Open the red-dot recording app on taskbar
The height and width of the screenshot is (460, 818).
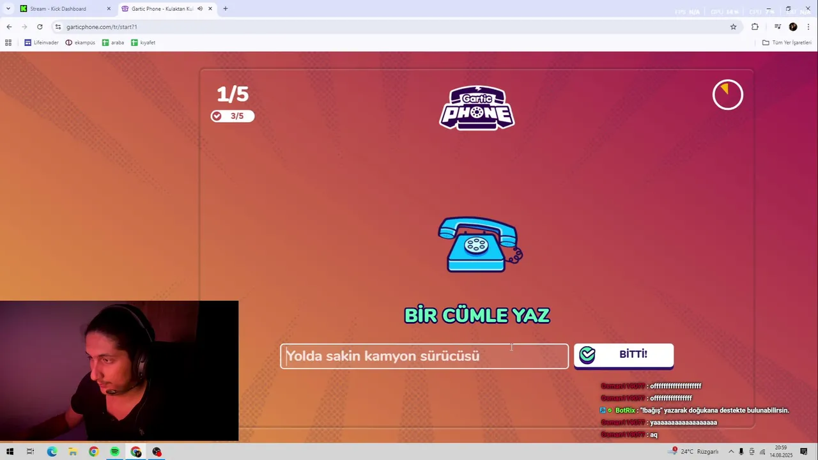pos(157,452)
